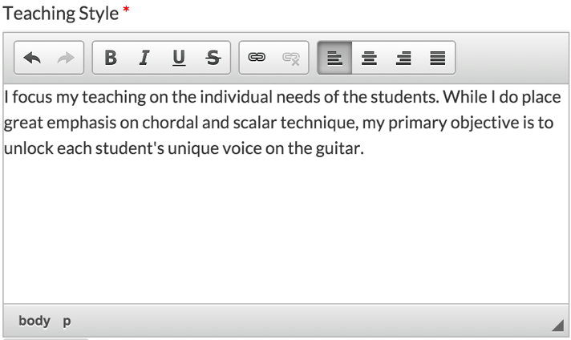Viewport: 571px width, 340px height.
Task: Click the p element in the path bar
Action: click(67, 321)
